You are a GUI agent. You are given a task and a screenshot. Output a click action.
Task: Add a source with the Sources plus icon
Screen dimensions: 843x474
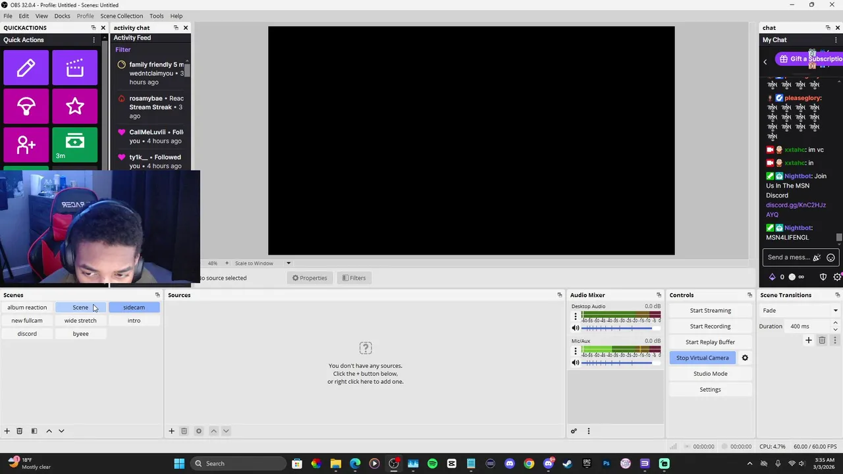pos(171,431)
